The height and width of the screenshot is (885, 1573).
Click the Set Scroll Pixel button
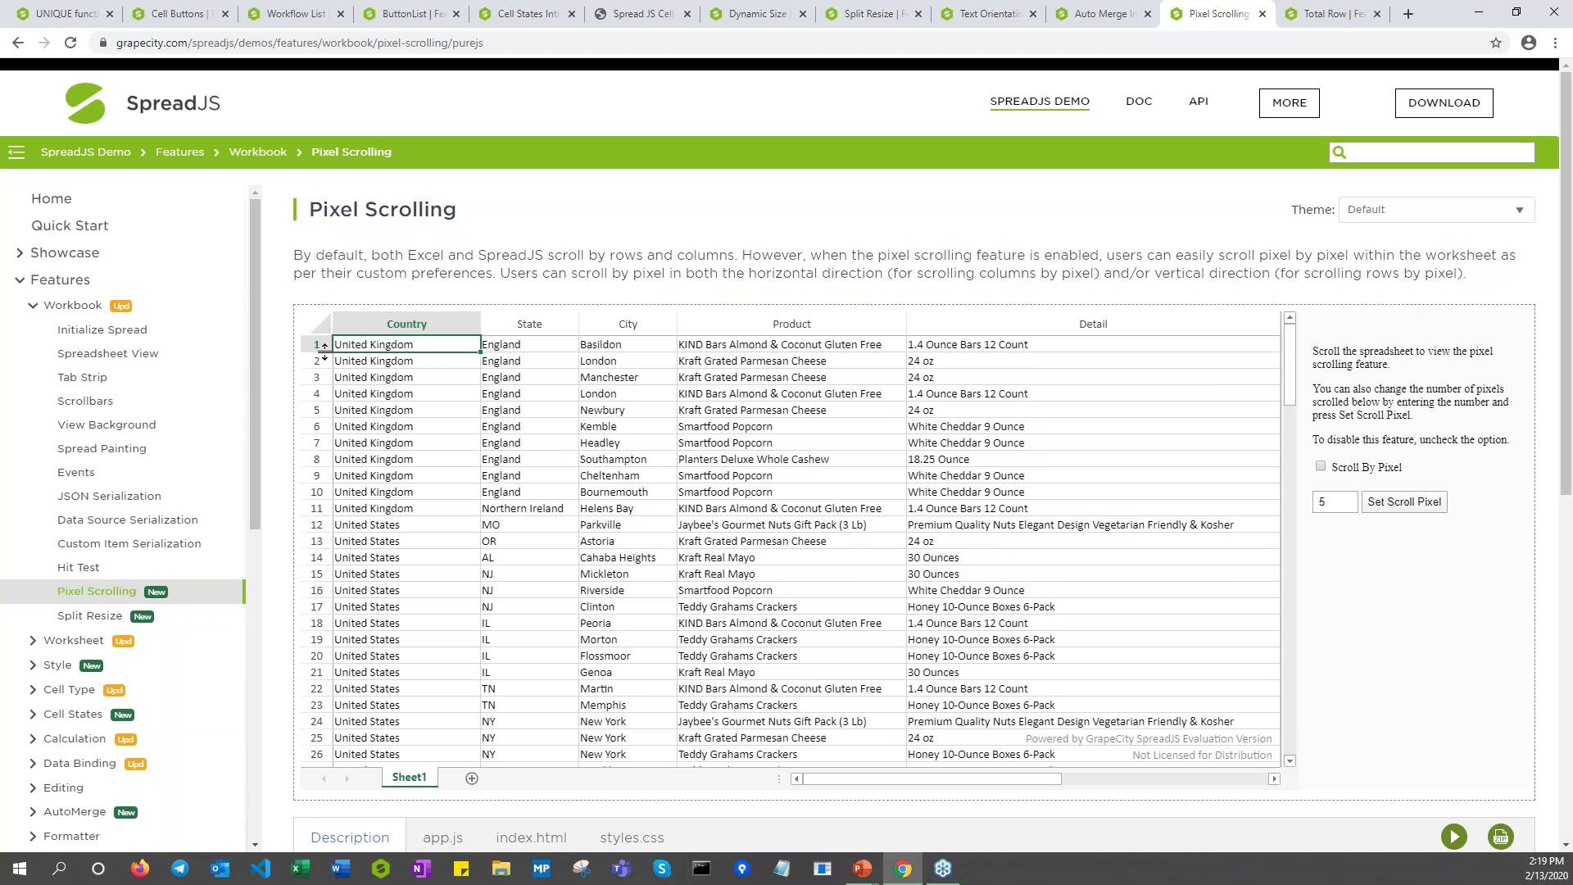point(1404,501)
